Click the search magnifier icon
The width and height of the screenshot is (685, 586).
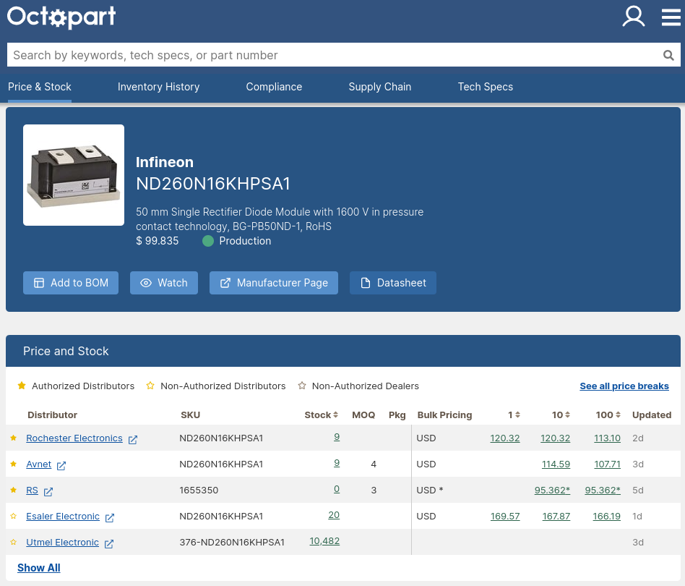[x=668, y=55]
